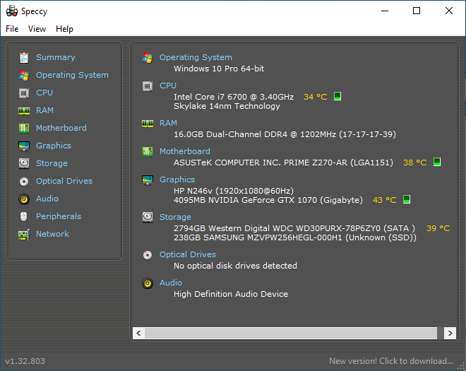
Task: Open the View menu
Action: [37, 29]
